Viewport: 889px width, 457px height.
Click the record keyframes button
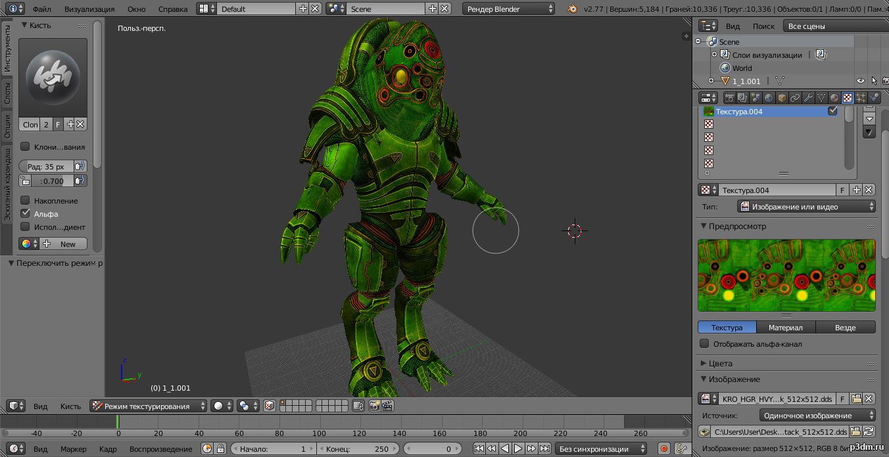click(x=664, y=449)
